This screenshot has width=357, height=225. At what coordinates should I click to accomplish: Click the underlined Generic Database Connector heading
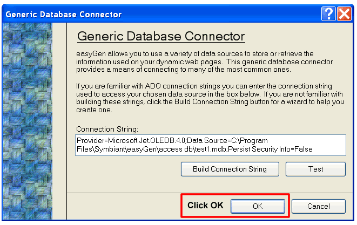[x=161, y=36]
